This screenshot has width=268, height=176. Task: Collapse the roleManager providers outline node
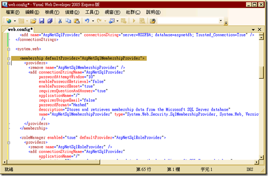coord(9,142)
